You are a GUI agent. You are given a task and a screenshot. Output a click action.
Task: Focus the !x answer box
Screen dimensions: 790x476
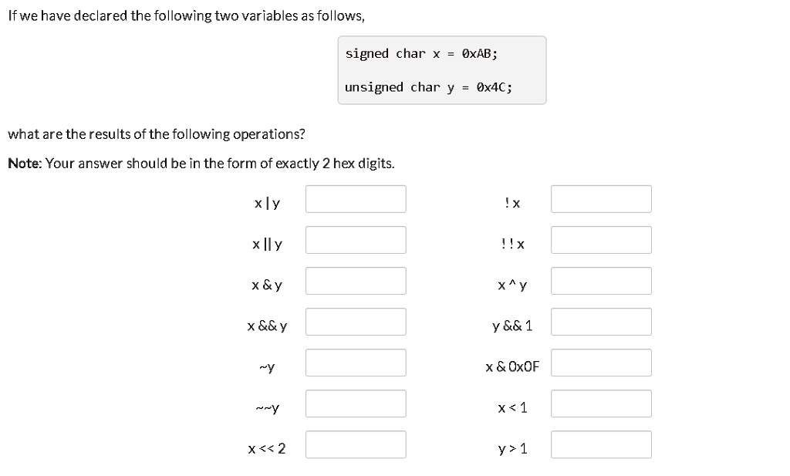tap(601, 199)
